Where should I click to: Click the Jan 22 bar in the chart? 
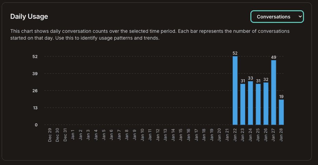(235, 91)
